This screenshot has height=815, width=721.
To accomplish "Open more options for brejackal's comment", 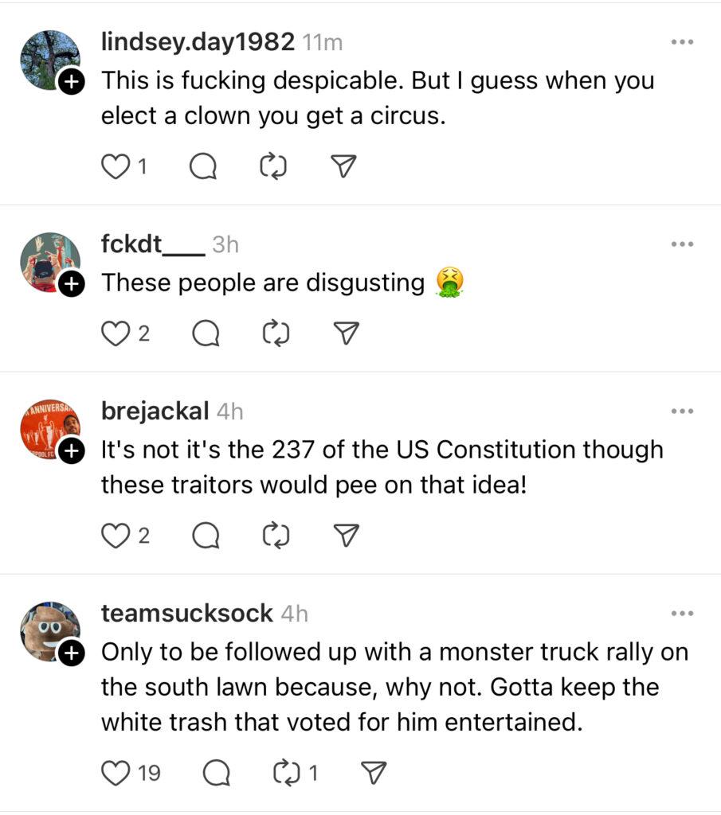I will pyautogui.click(x=682, y=411).
